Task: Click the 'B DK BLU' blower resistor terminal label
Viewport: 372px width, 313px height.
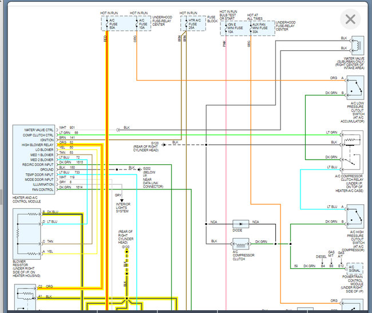Action: click(50, 212)
